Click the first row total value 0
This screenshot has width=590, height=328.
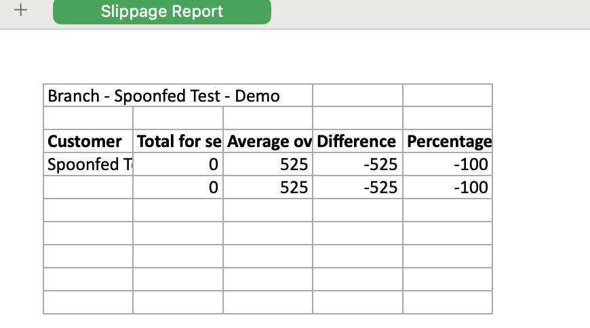click(178, 165)
